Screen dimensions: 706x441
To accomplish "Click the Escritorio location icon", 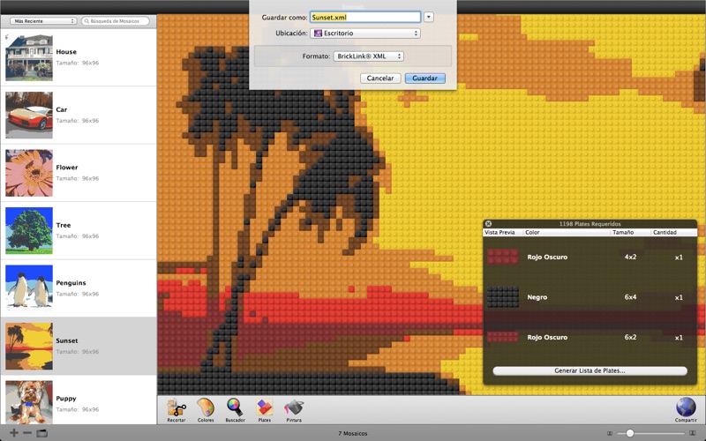I will [318, 34].
